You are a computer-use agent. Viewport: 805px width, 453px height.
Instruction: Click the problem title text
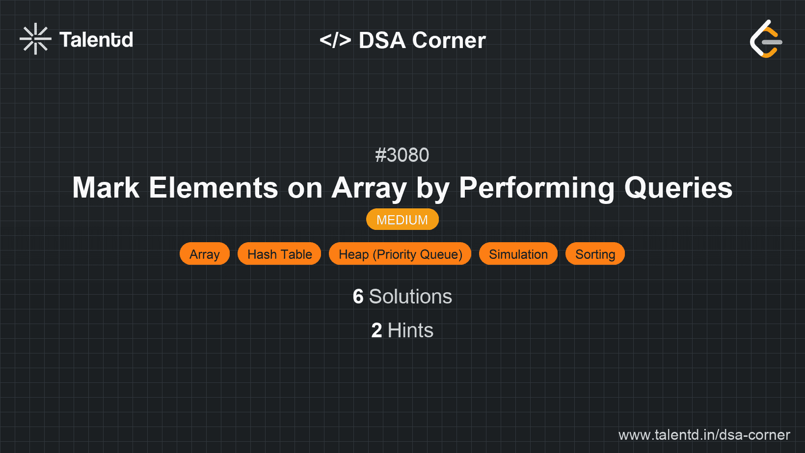(x=402, y=188)
